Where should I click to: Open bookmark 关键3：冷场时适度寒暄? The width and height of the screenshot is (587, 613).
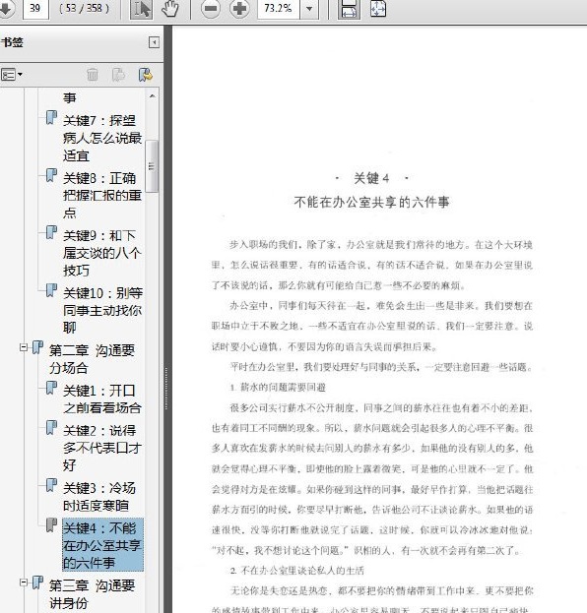click(x=99, y=497)
